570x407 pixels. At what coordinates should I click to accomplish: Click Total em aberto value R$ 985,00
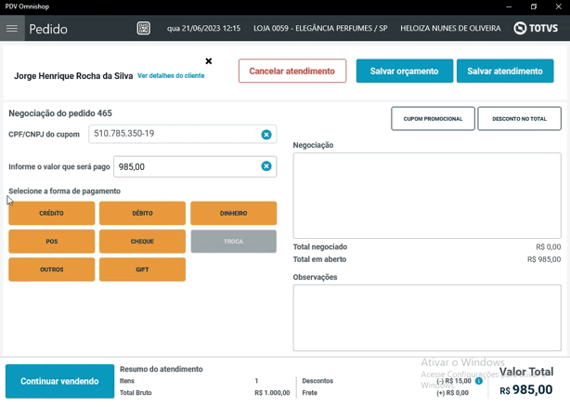click(x=544, y=259)
